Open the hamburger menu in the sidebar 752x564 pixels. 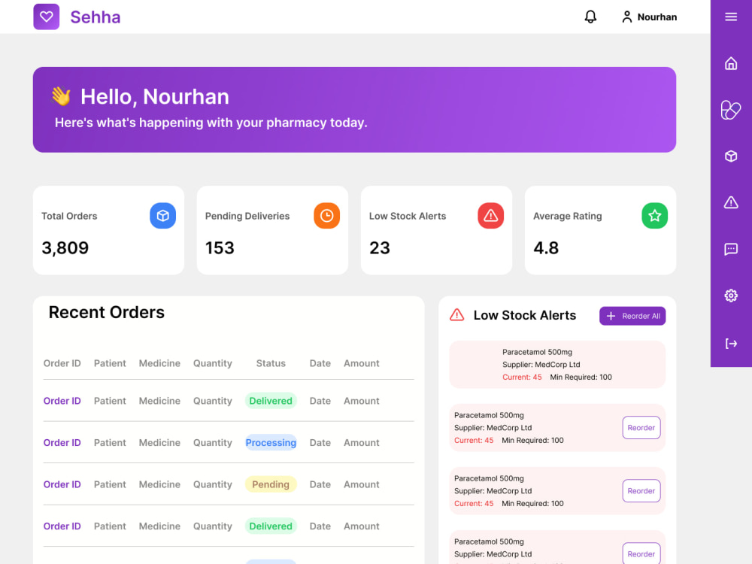pyautogui.click(x=730, y=17)
